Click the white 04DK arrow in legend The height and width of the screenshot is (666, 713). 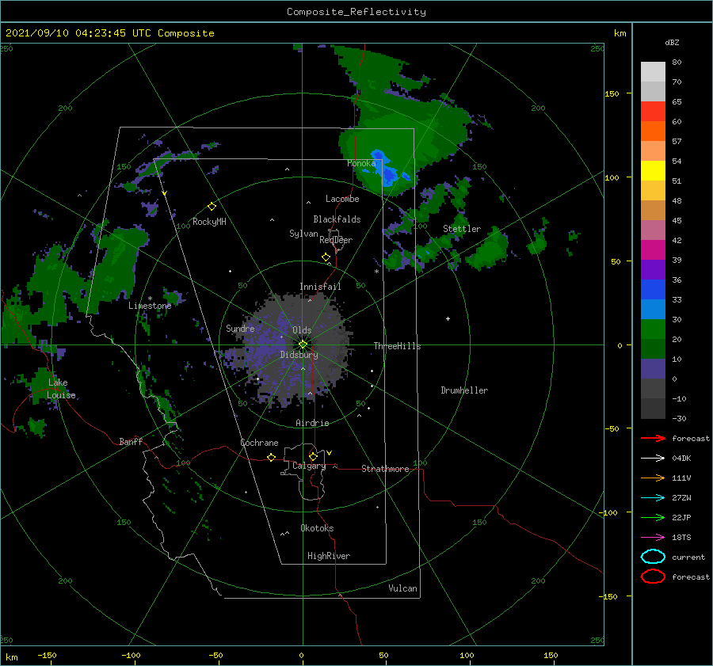click(653, 458)
